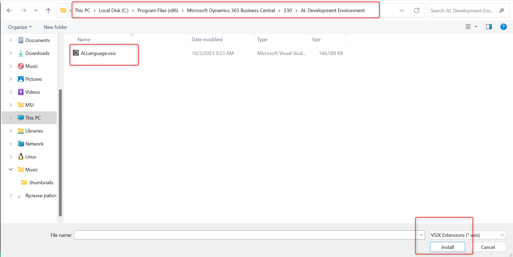Select the ALLanguage.vsix file

coord(98,53)
